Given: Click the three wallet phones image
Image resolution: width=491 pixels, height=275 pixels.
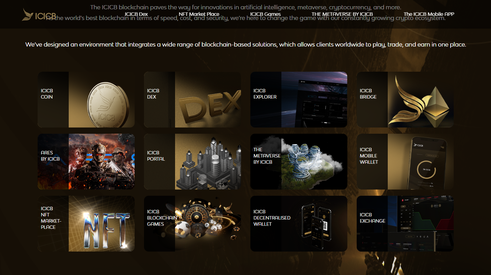Looking at the screenshot, I should coord(314,224).
